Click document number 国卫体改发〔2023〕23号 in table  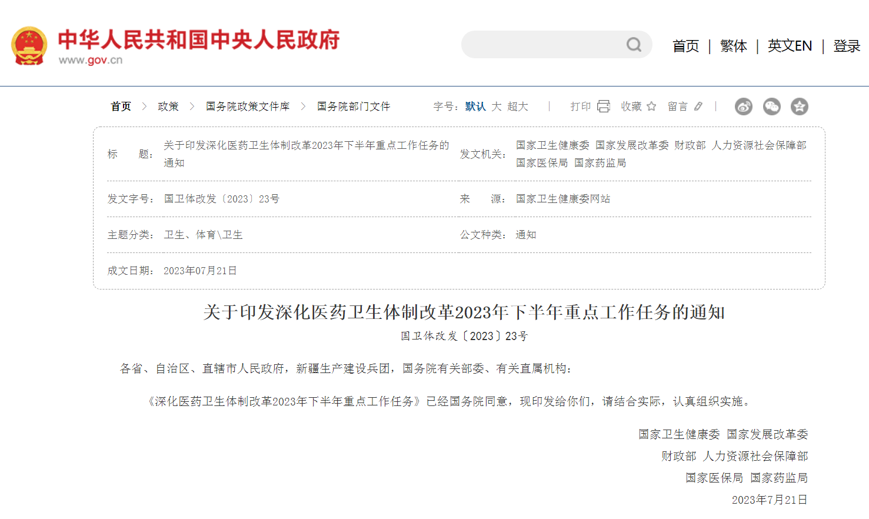(x=221, y=199)
